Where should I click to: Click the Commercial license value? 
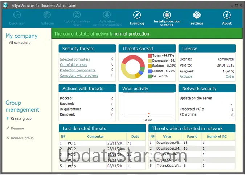pyautogui.click(x=226, y=59)
